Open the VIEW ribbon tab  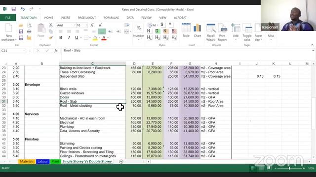click(x=162, y=18)
